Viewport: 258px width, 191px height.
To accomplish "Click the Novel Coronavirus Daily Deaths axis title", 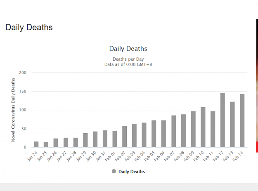I will click(13, 110).
